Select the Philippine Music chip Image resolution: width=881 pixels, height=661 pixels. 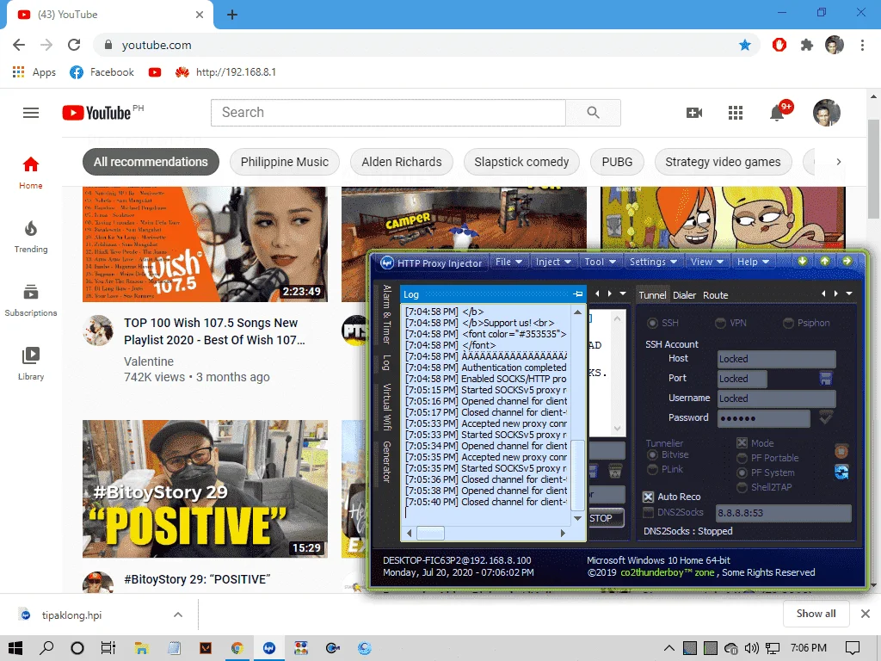click(x=284, y=162)
